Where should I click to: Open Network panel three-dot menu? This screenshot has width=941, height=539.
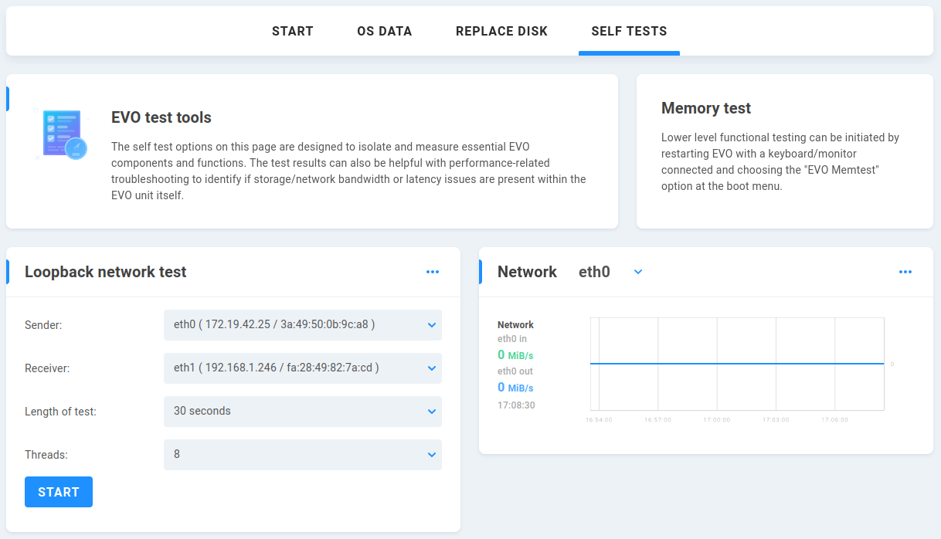(x=905, y=272)
